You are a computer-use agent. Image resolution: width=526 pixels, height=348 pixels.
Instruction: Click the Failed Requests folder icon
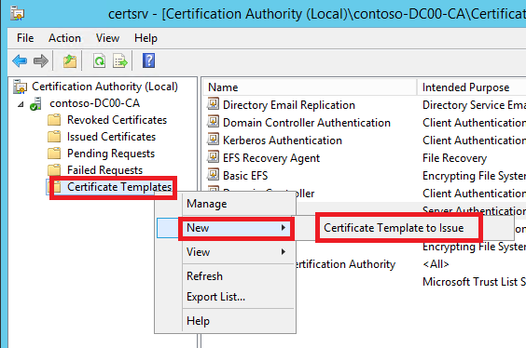(54, 170)
